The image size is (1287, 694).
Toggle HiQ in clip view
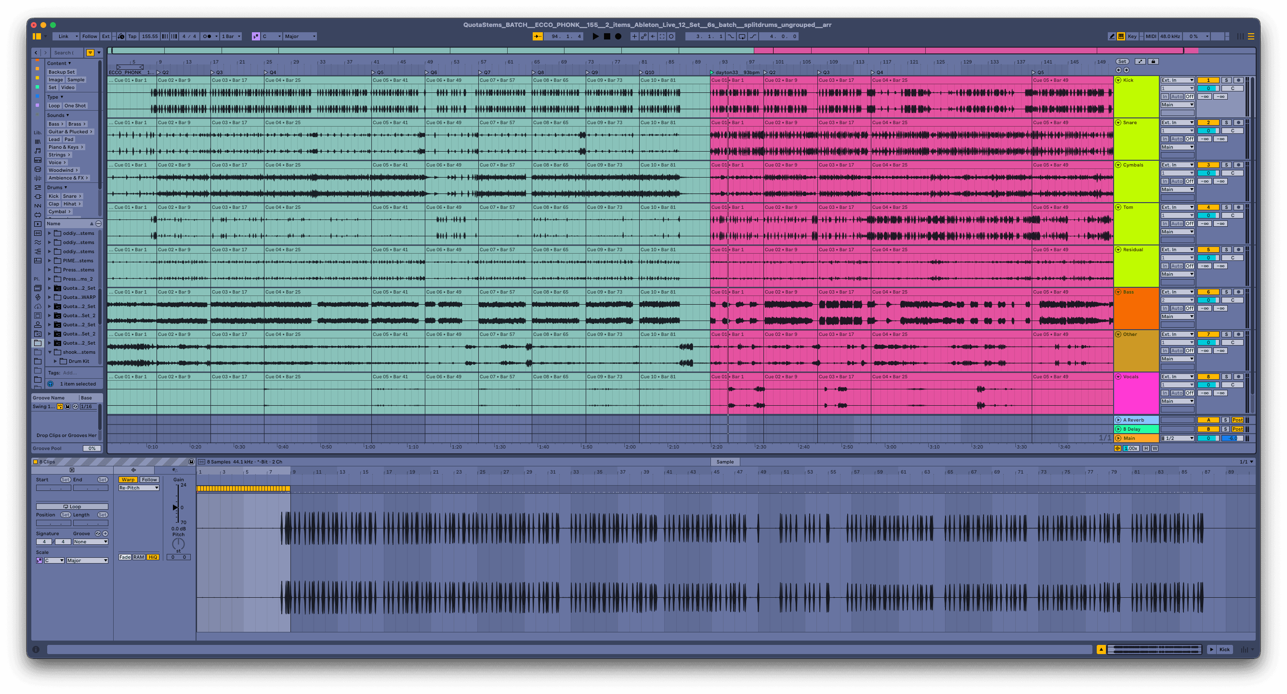click(153, 557)
